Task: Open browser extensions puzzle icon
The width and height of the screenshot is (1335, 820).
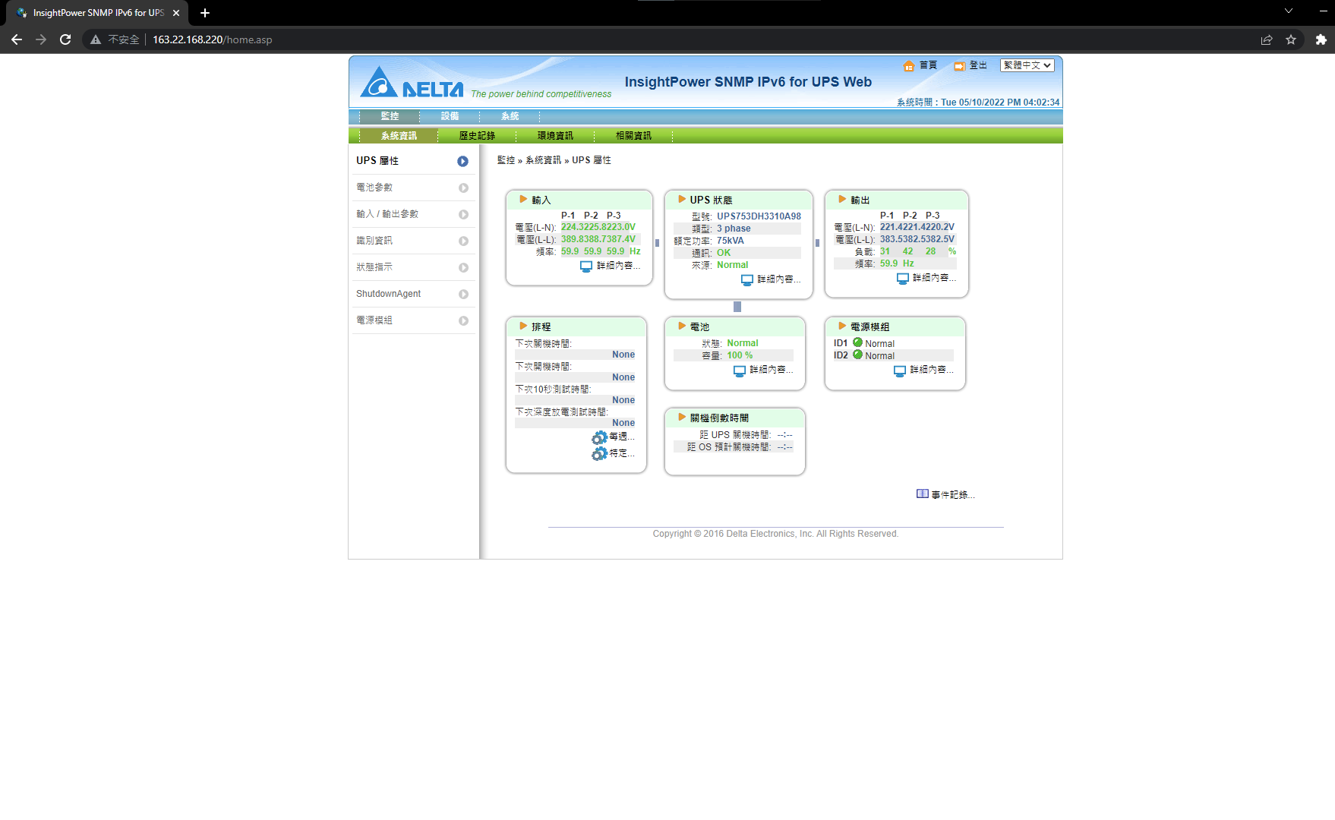Action: click(1321, 39)
